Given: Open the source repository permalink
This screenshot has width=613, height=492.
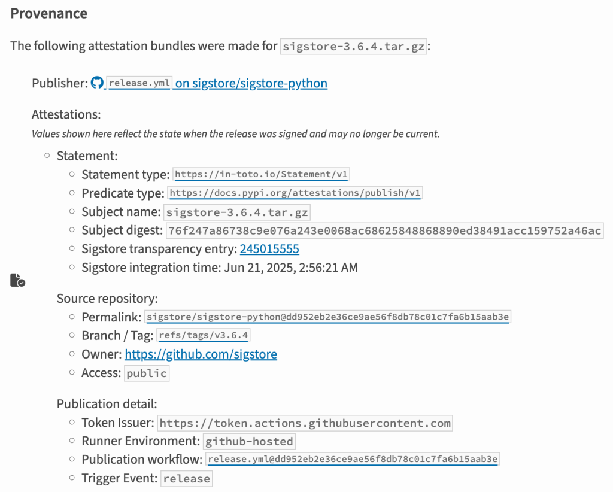Looking at the screenshot, I should 328,317.
